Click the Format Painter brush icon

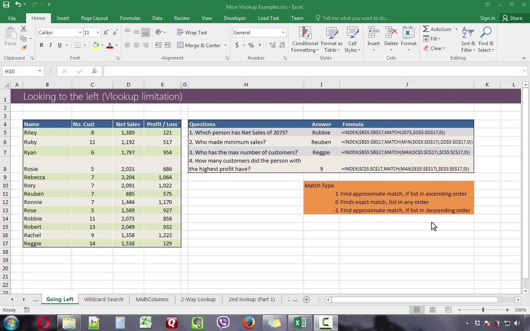24,48
